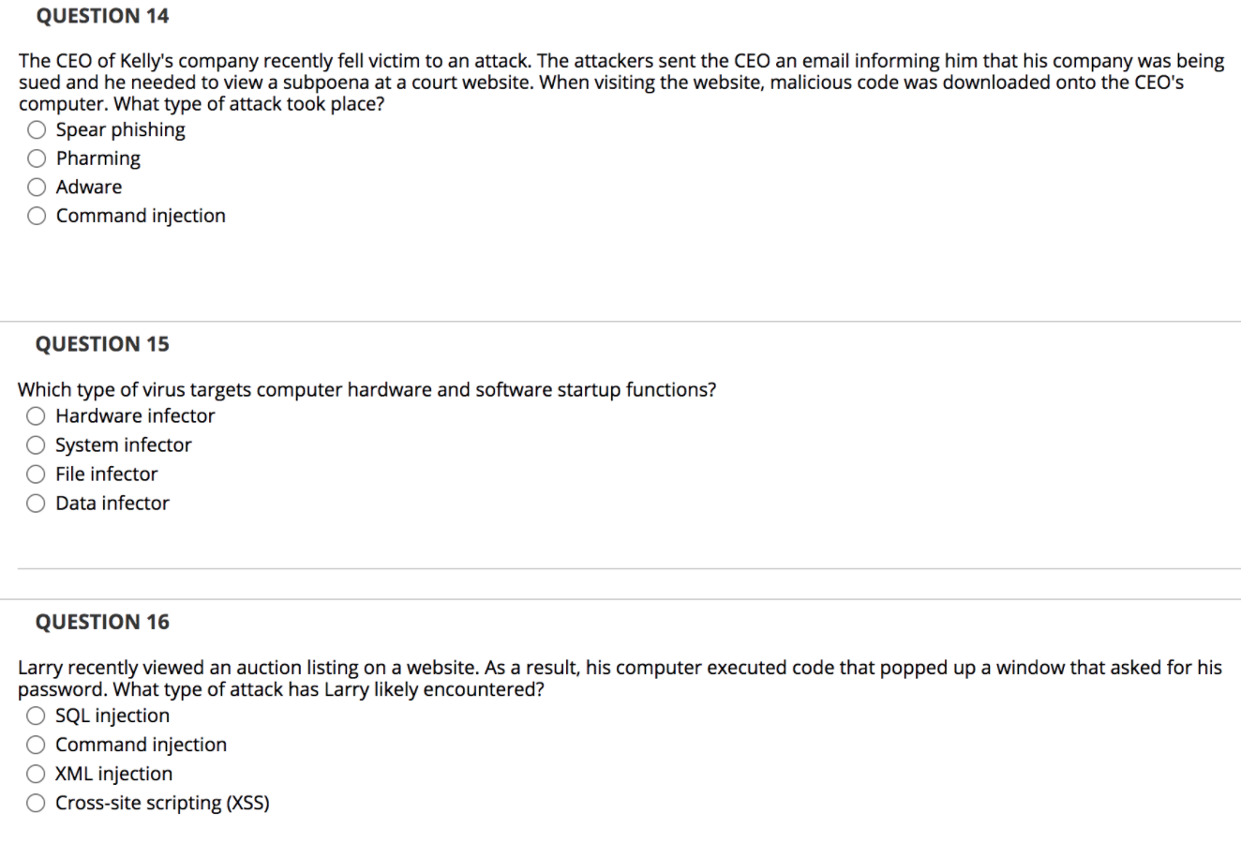
Task: Click the QUESTION 15 heading
Action: pos(101,343)
